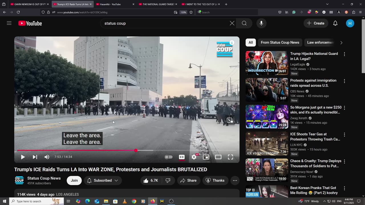Screen dimensions: 365x205
Task: Open the Create menu
Action: coord(316,23)
